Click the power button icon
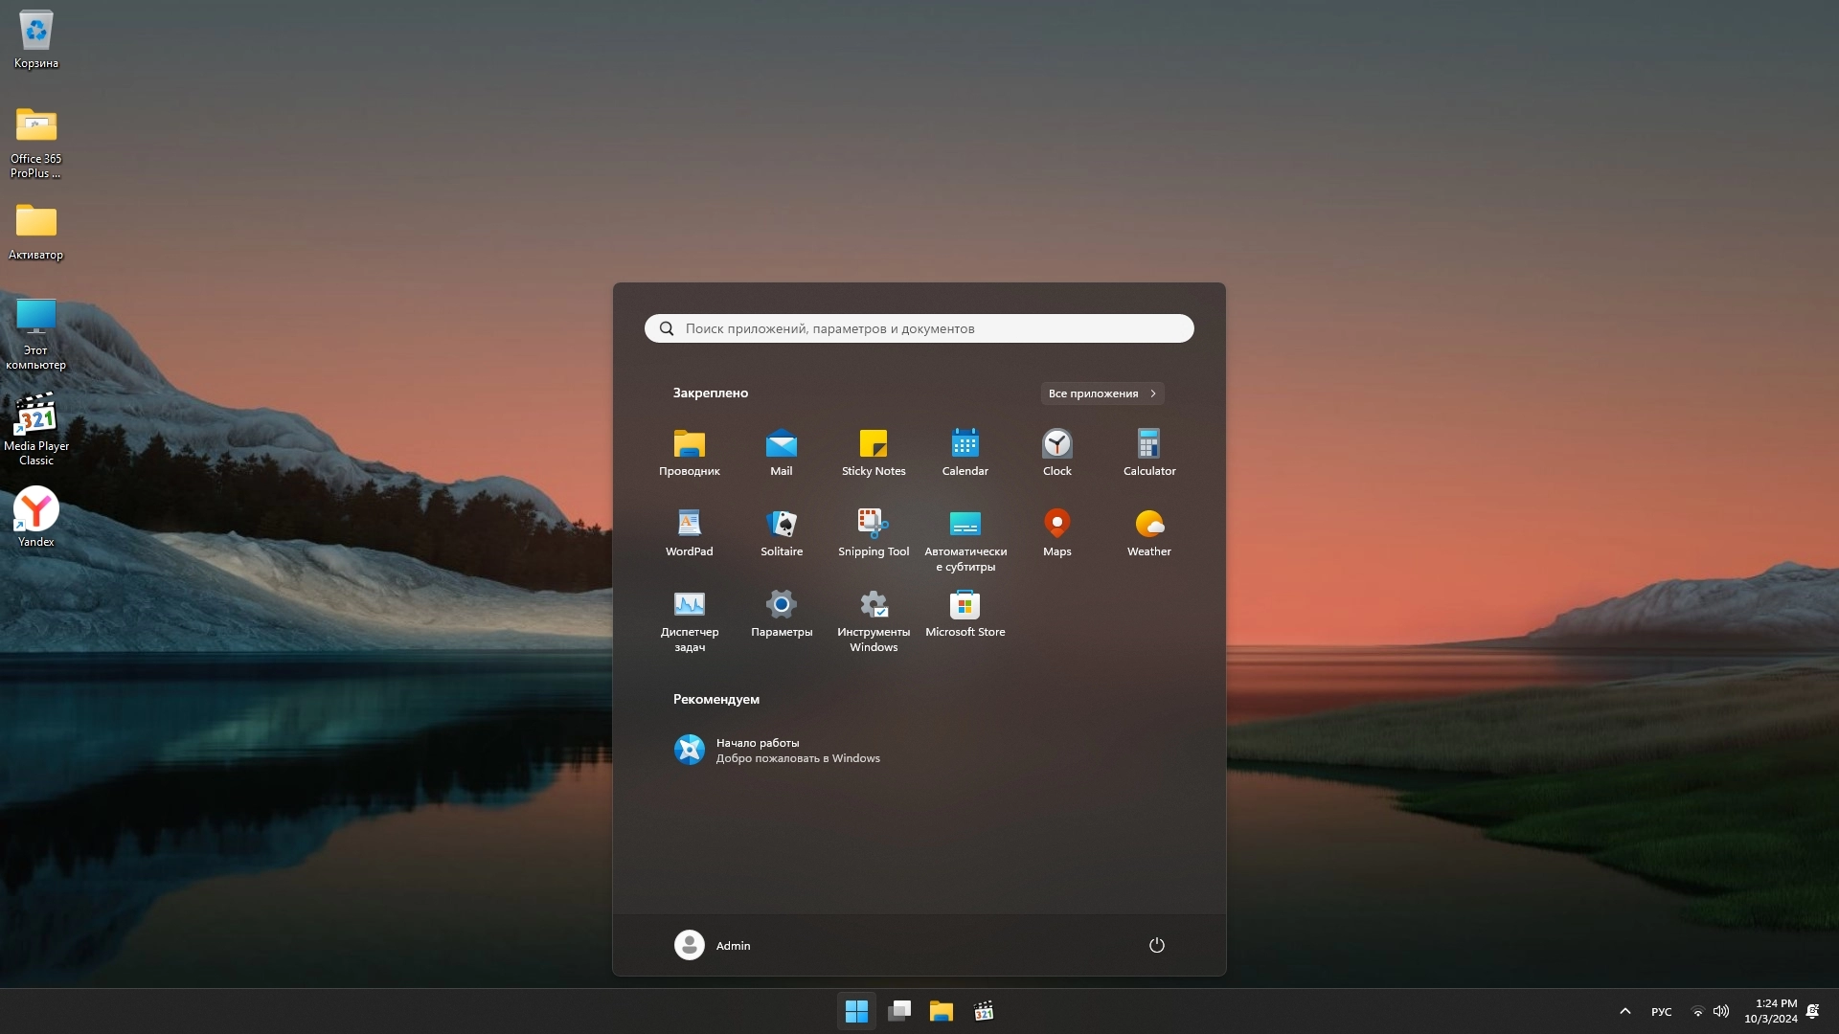This screenshot has height=1034, width=1839. click(1156, 945)
